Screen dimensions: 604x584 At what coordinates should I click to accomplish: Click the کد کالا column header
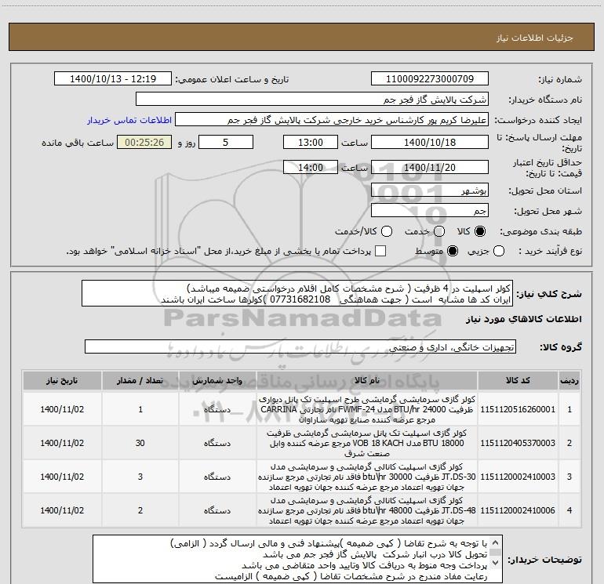click(518, 381)
